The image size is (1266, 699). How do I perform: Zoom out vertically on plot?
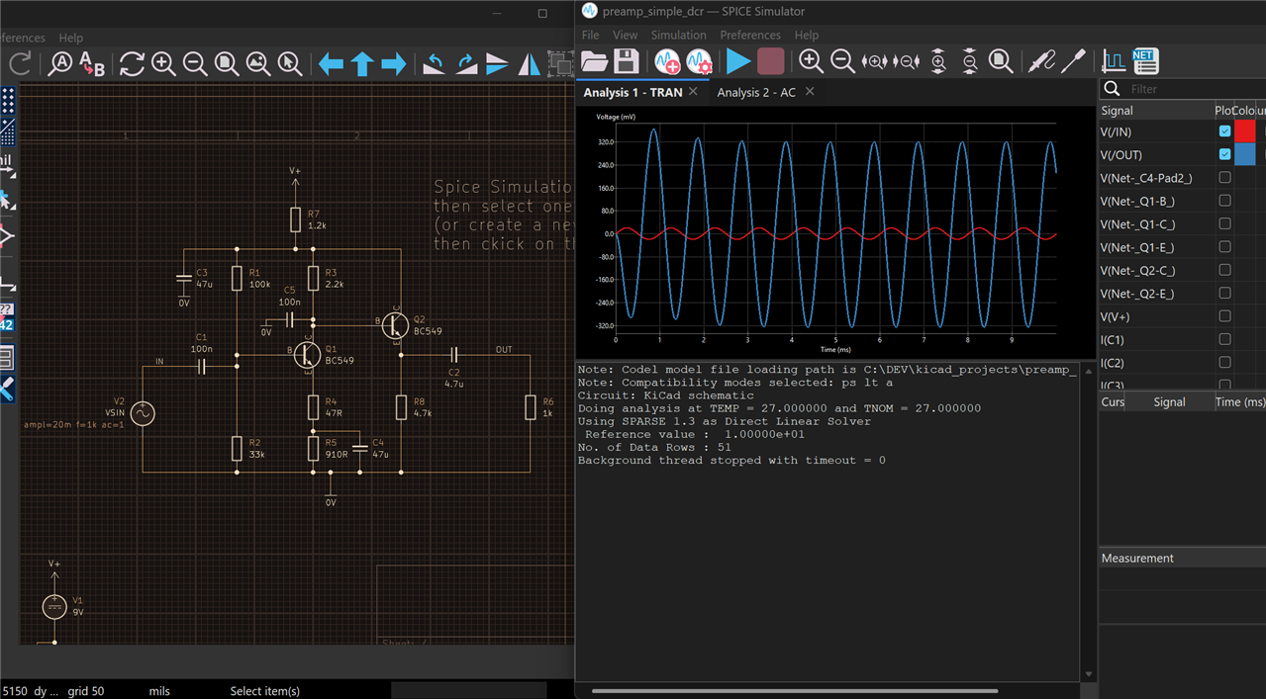click(969, 61)
